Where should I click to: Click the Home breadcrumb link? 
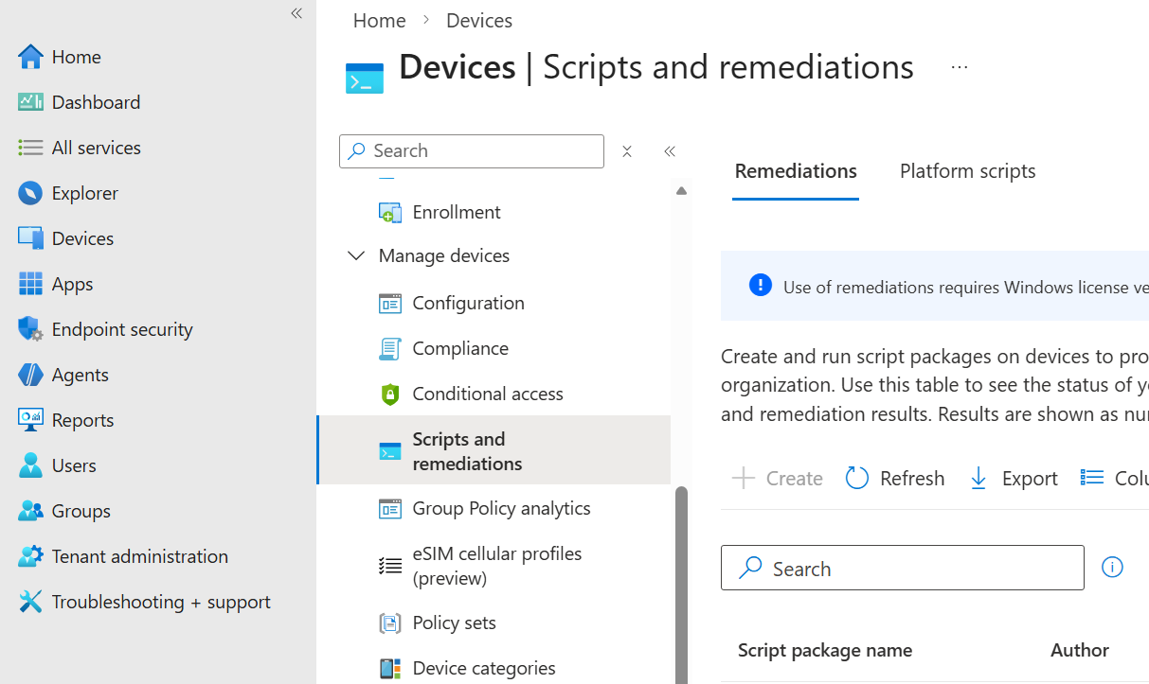tap(378, 19)
